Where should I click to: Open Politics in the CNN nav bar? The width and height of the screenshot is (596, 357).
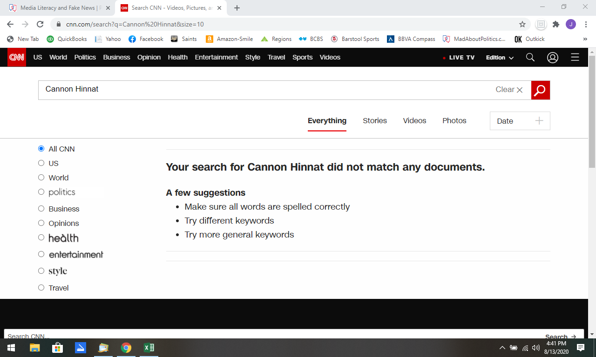coord(85,57)
